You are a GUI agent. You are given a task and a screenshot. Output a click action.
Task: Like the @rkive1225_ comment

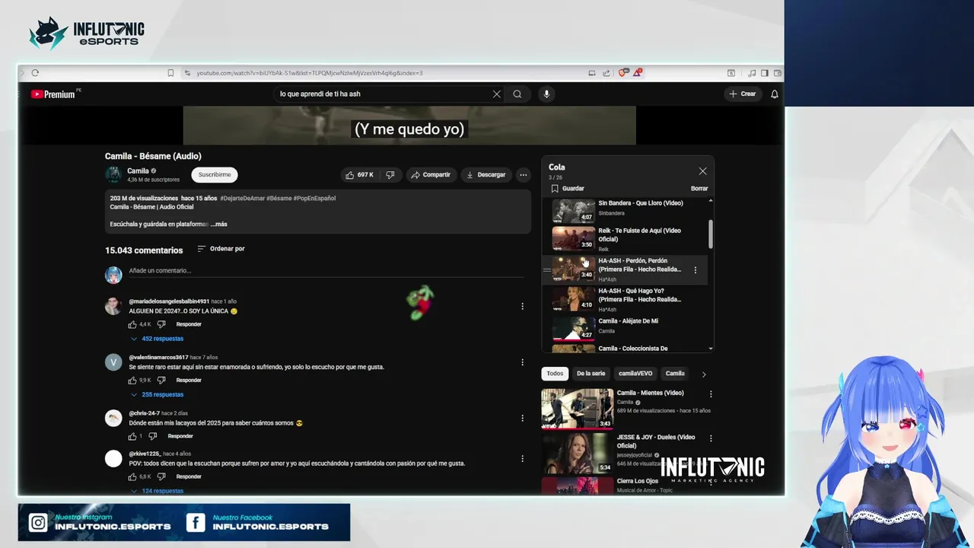coord(132,476)
